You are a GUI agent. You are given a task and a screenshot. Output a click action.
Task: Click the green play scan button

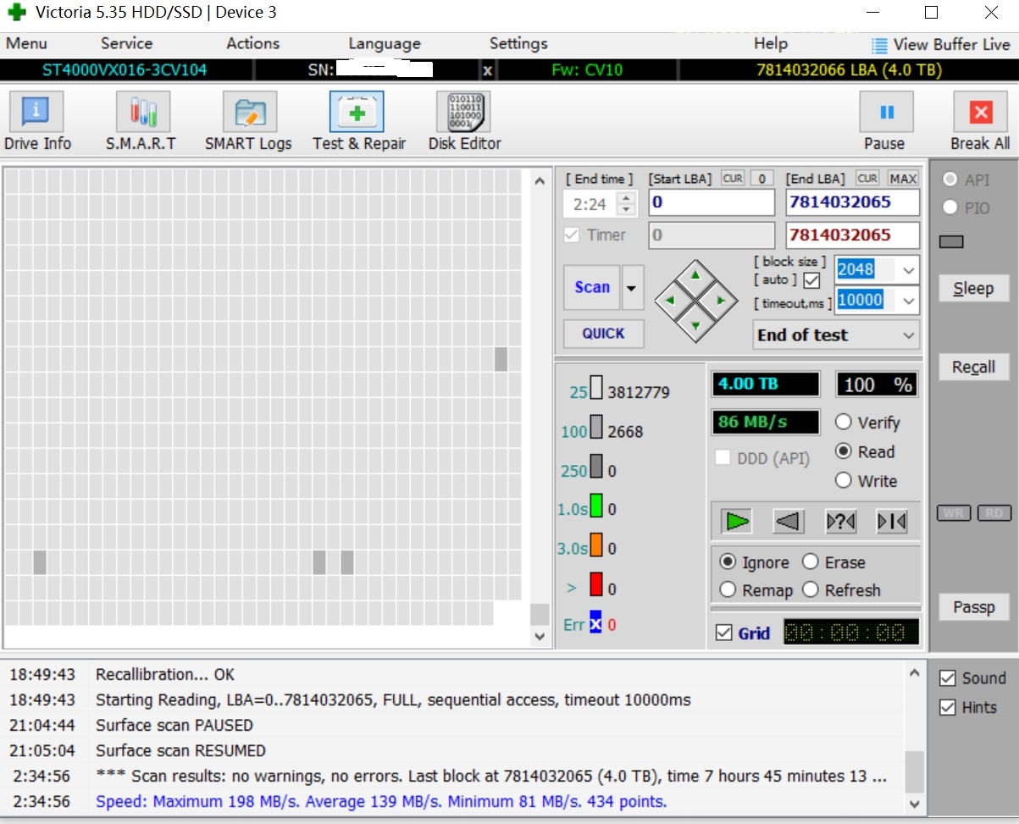point(737,522)
